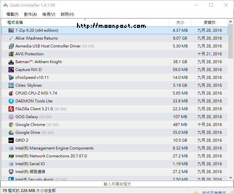Click the DAEMON Tools Lite icon
This screenshot has height=194, width=234.
pyautogui.click(x=11, y=101)
